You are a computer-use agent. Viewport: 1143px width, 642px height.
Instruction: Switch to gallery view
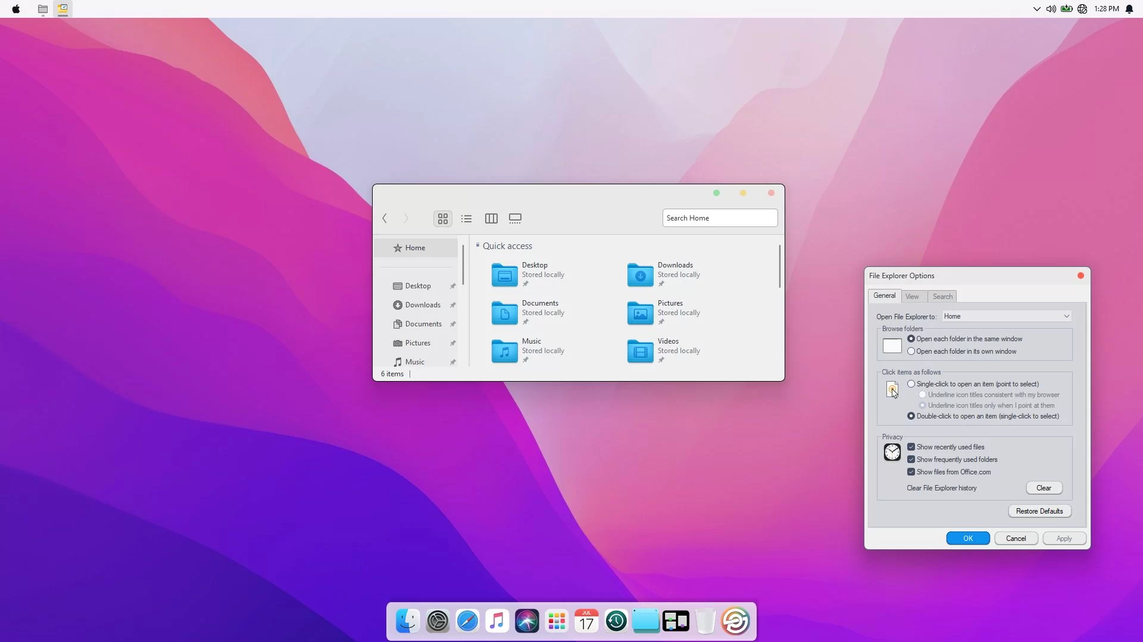click(x=515, y=219)
